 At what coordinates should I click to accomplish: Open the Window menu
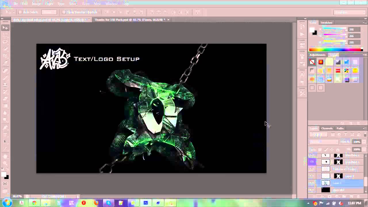[x=111, y=4]
